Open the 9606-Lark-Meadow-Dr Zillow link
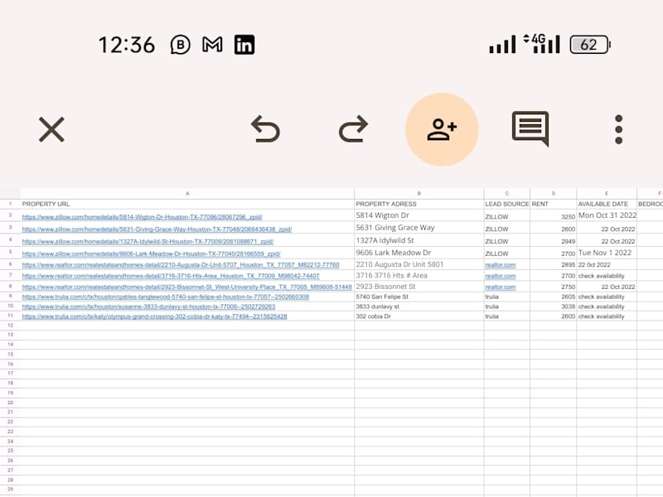This screenshot has height=497, width=663. coord(152,254)
